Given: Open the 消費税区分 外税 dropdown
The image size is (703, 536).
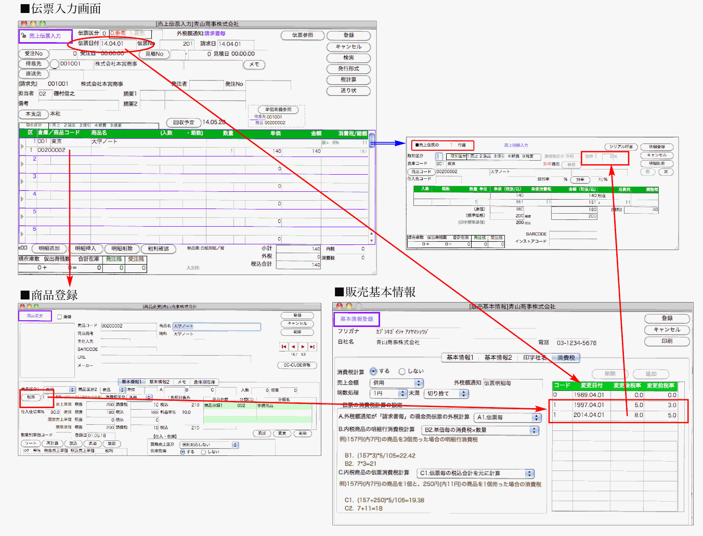Looking at the screenshot, I should (x=140, y=397).
